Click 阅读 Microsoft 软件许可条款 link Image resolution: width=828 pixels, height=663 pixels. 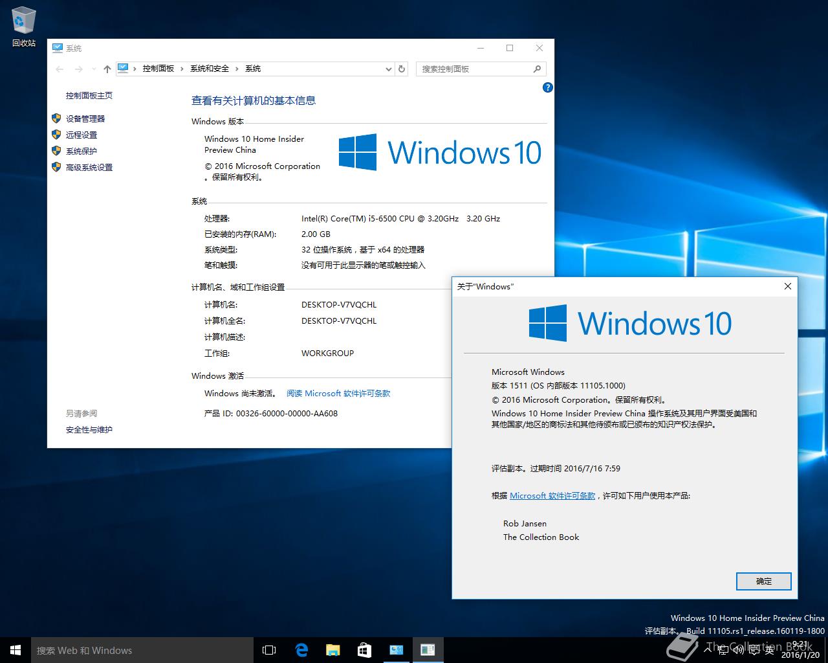point(338,394)
